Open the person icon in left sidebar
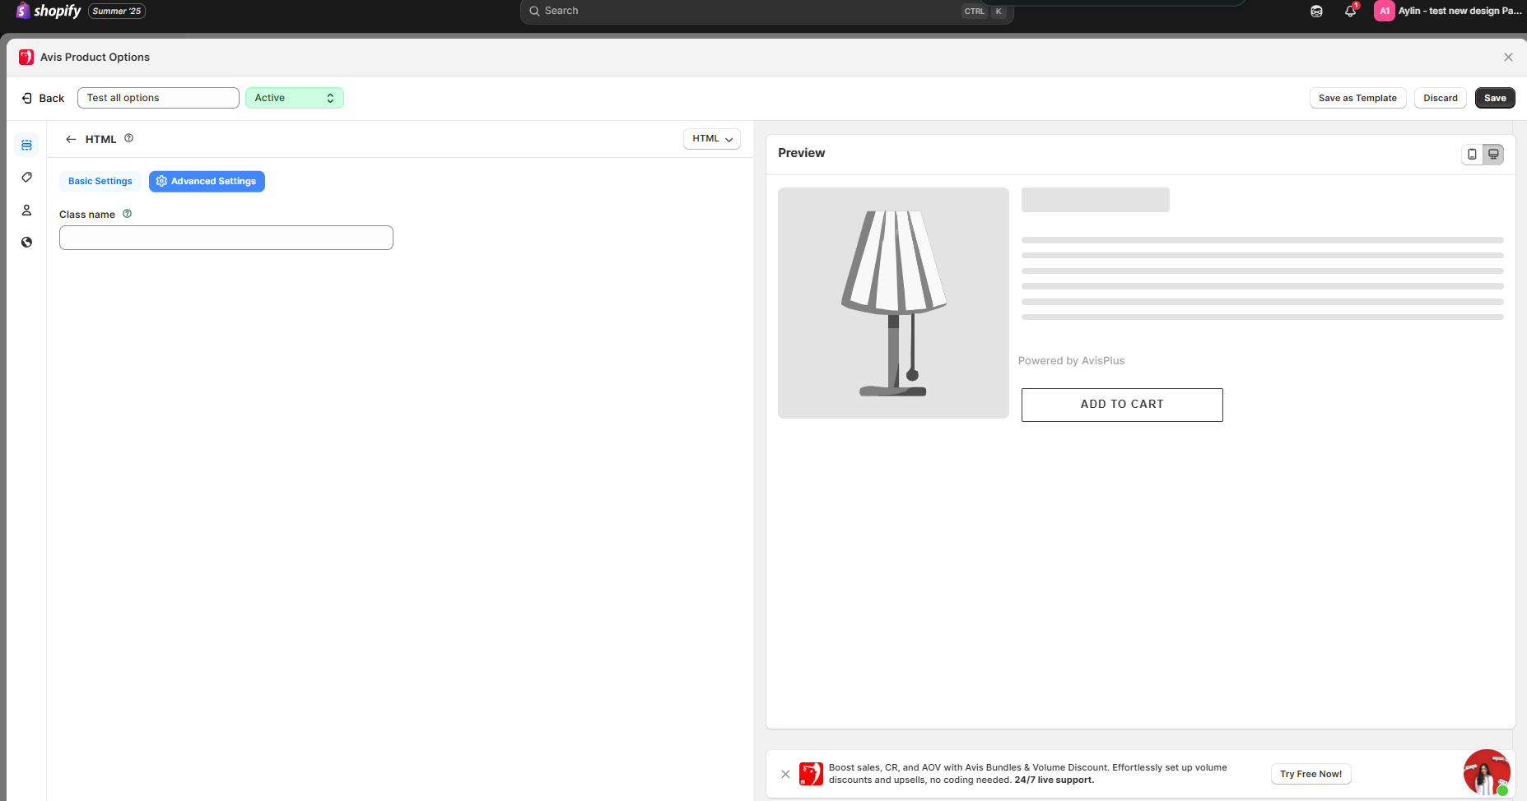The width and height of the screenshot is (1527, 801). (26, 211)
